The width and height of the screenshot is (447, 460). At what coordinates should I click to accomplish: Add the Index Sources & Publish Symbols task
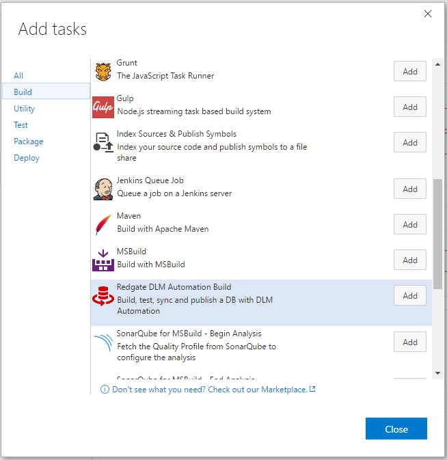coord(410,142)
